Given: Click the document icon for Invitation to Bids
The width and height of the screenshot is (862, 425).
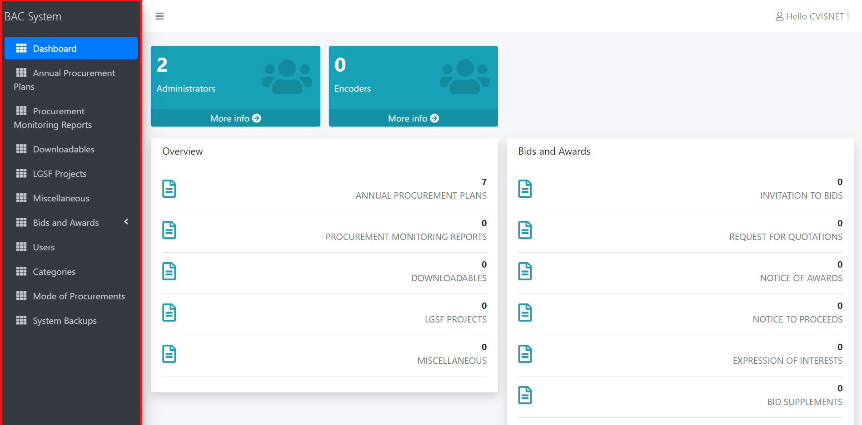Looking at the screenshot, I should pos(525,189).
